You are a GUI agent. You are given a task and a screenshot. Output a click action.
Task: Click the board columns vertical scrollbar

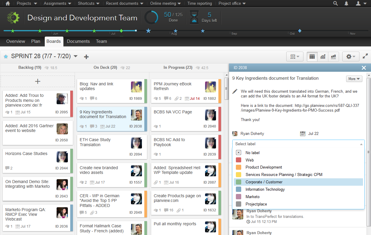(226, 88)
